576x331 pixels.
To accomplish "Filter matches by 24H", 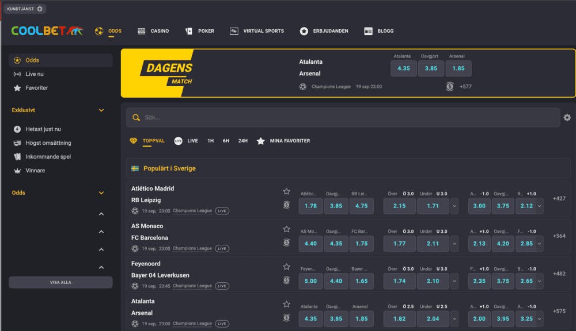I will [x=243, y=141].
